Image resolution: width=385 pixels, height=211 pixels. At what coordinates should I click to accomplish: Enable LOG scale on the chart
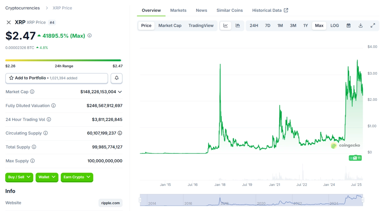click(x=334, y=25)
